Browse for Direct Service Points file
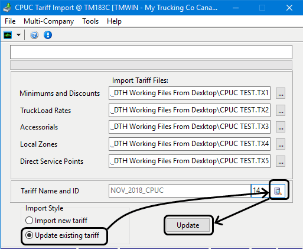303x249 pixels. pyautogui.click(x=281, y=161)
